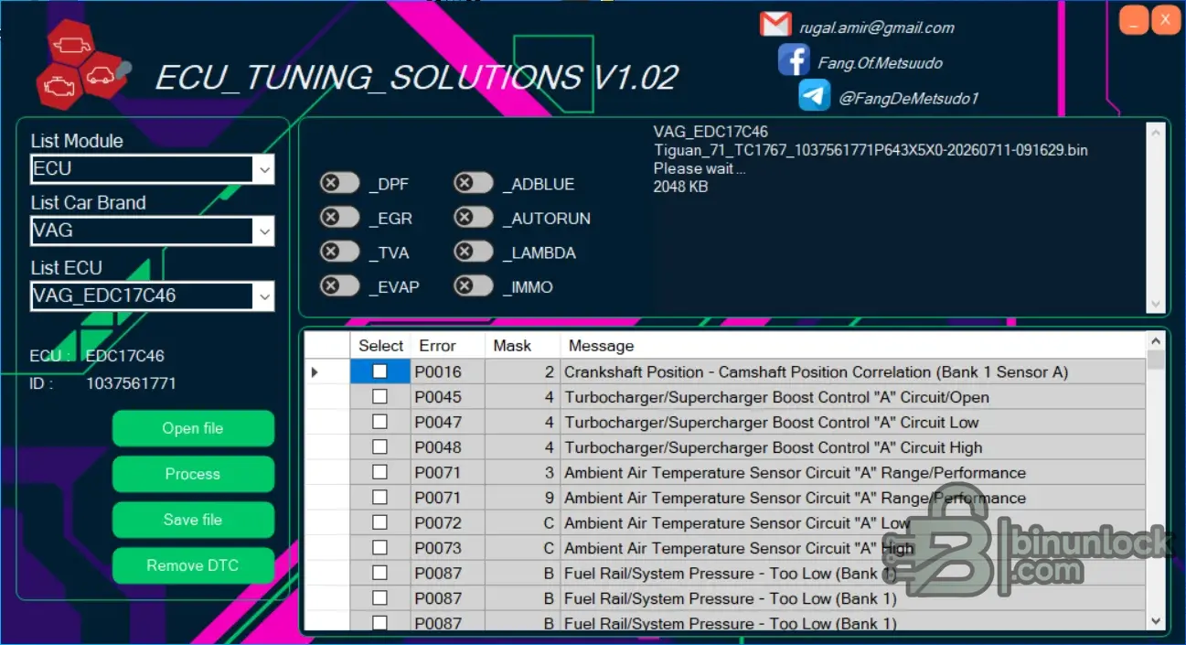Click the P0016 error code cell
This screenshot has height=645, width=1186.
pyautogui.click(x=448, y=371)
